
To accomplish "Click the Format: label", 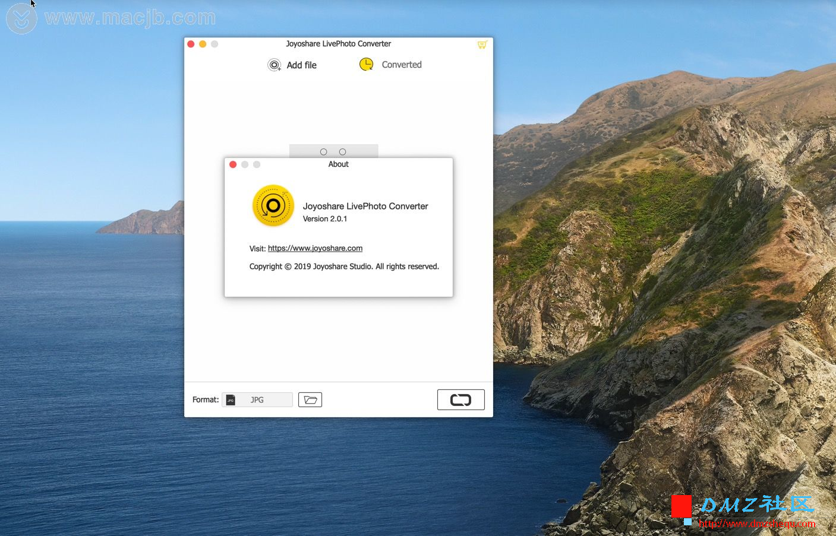I will click(206, 400).
